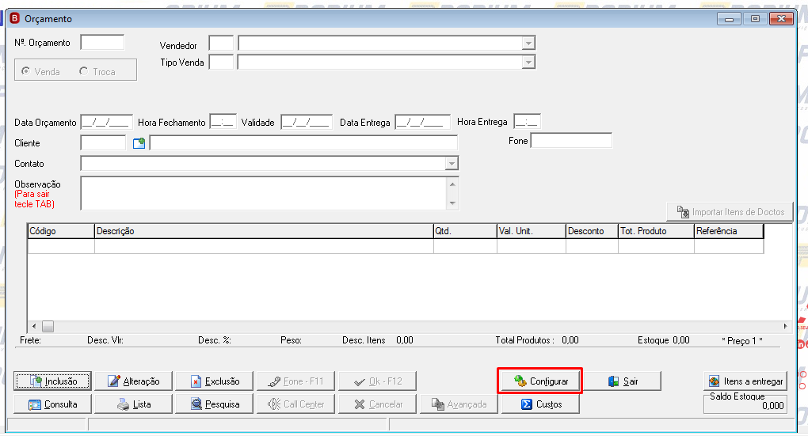Click the Exclusão button
The image size is (808, 436).
(215, 381)
